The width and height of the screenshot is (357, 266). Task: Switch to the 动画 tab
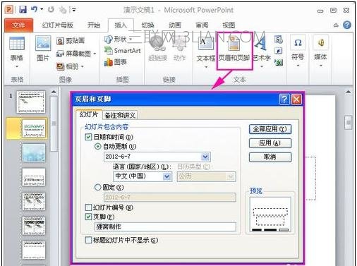[175, 25]
